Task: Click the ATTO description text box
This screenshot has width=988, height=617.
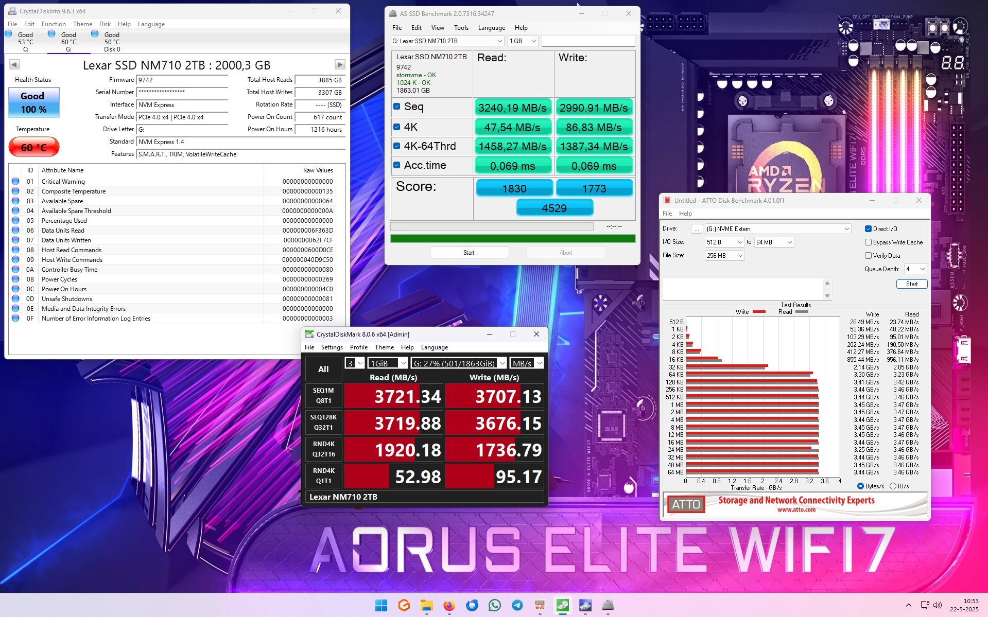Action: [x=743, y=289]
